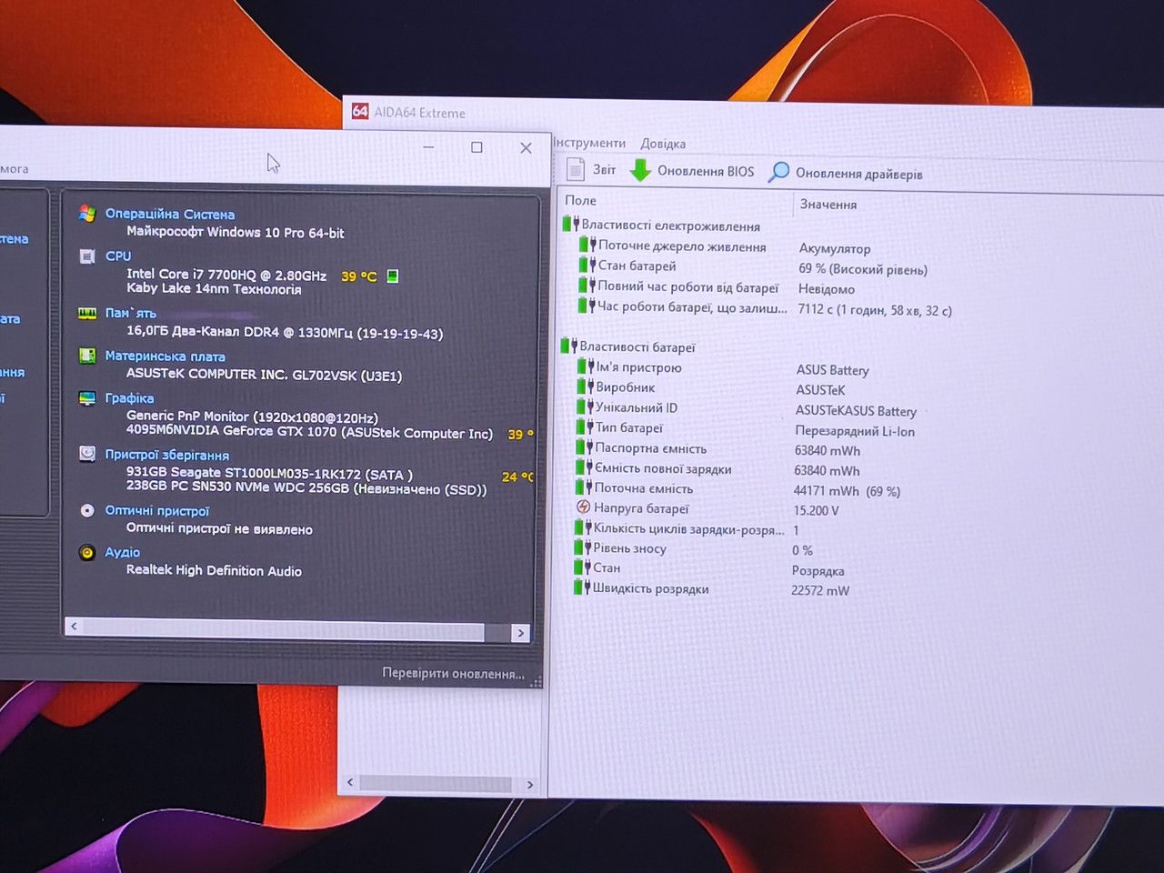Click the Speccy horizontal scrollbar thumb

284,629
